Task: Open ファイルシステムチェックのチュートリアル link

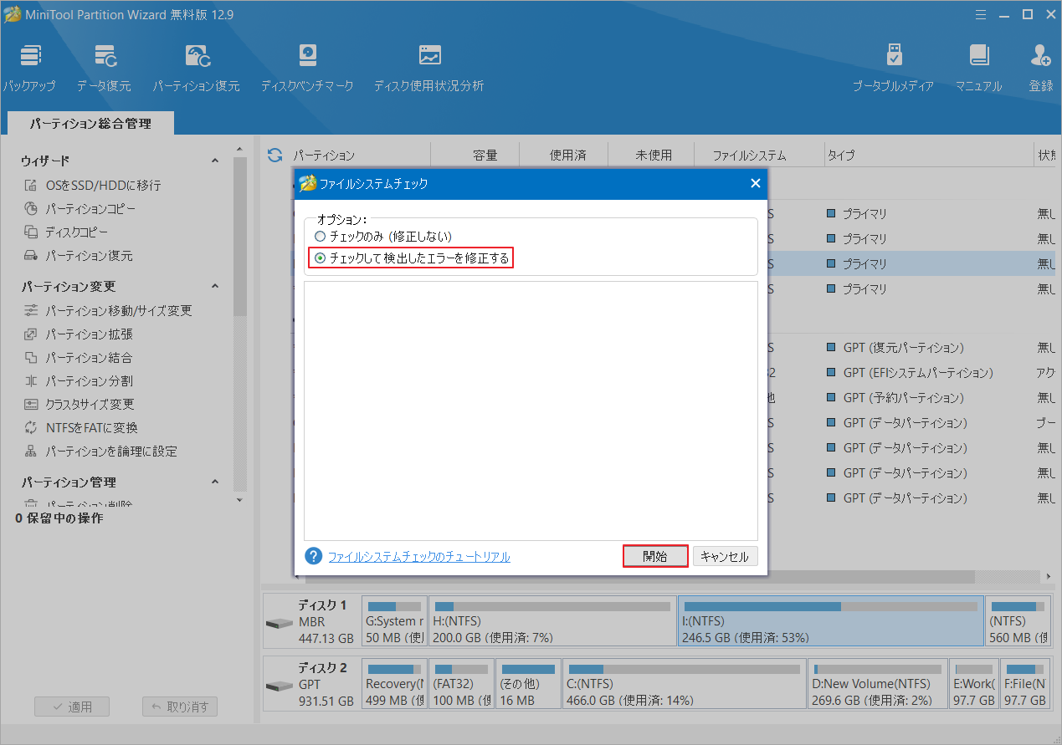Action: pyautogui.click(x=419, y=557)
